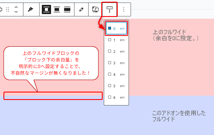Select the middle content width icon
This screenshot has width=214, height=135.
pos(57,9)
